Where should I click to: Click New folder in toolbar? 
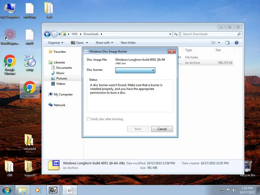click(x=128, y=43)
